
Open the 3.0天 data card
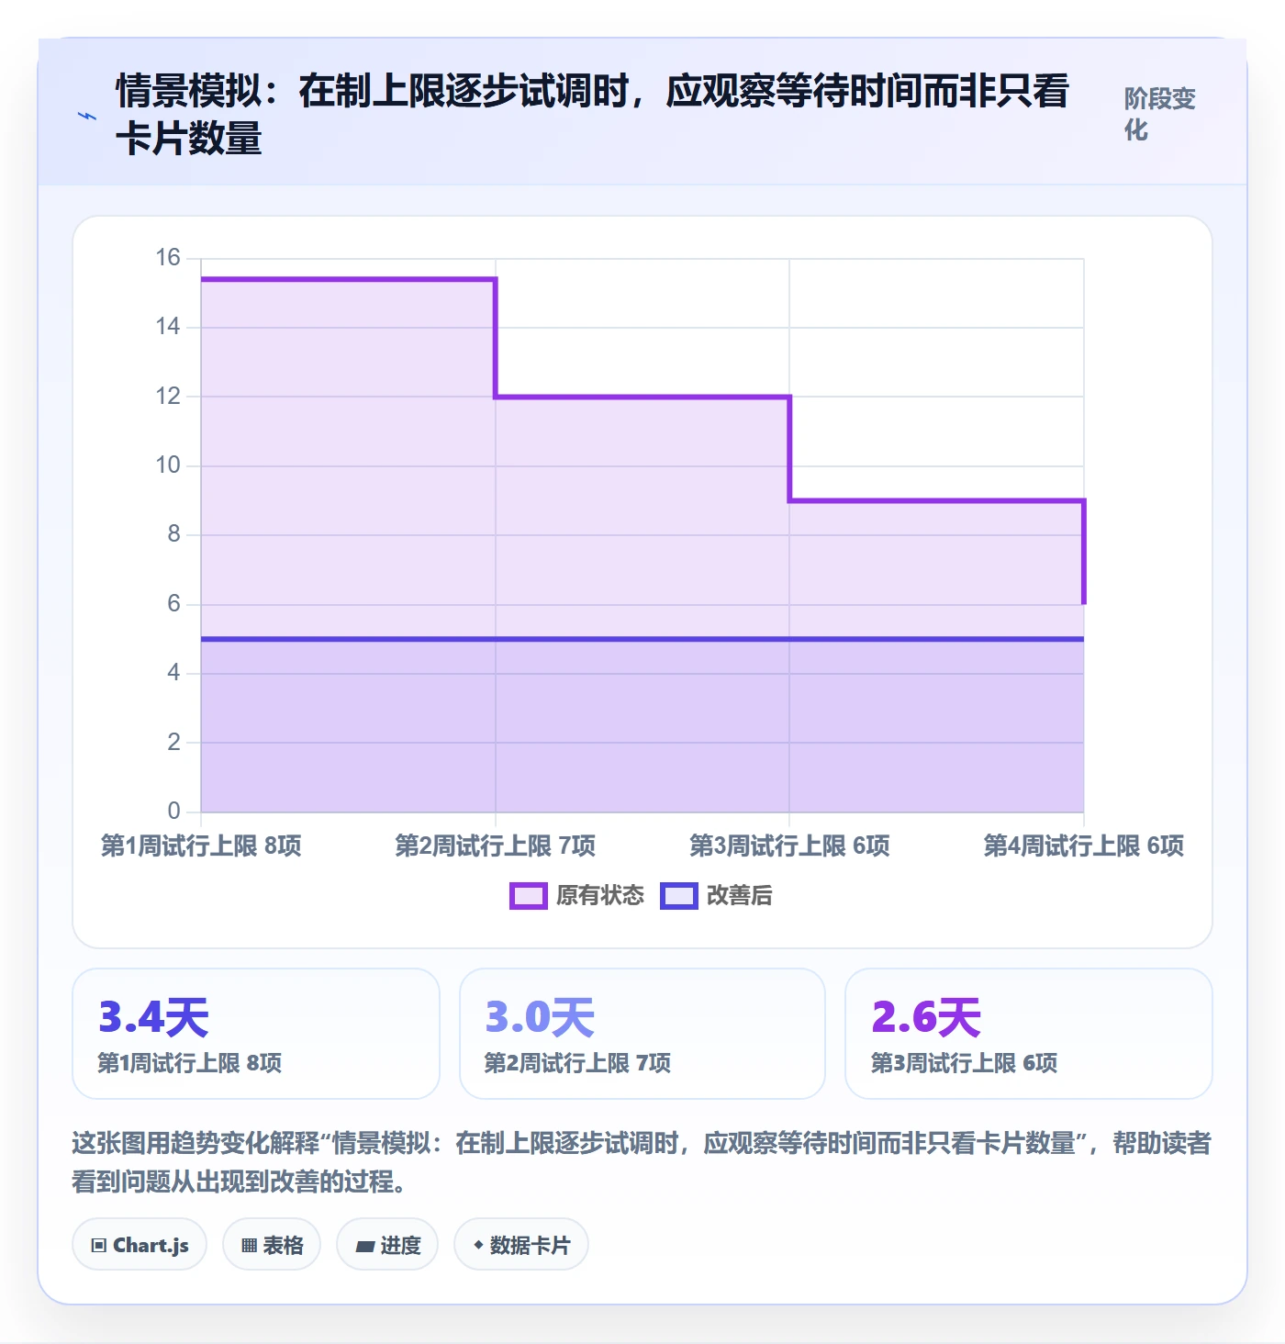coord(642,1034)
